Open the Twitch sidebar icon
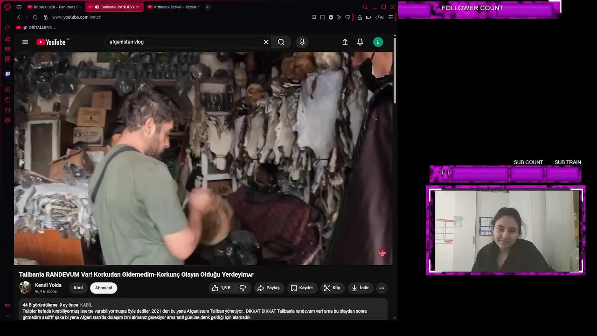This screenshot has width=597, height=336. 7,74
